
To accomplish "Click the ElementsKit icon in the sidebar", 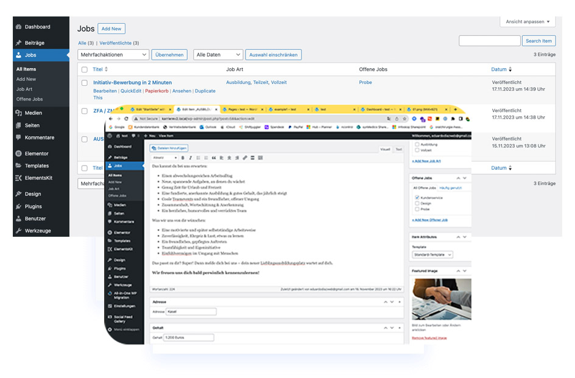I will (19, 178).
